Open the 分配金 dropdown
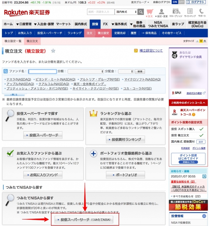This screenshot has height=226, width=210. pos(126,71)
